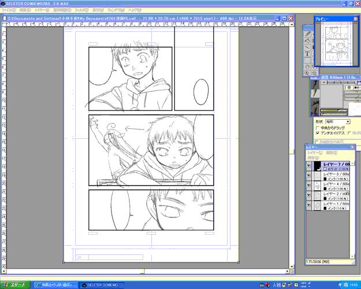Click the 14:49 clock in the system tray

tap(353, 285)
